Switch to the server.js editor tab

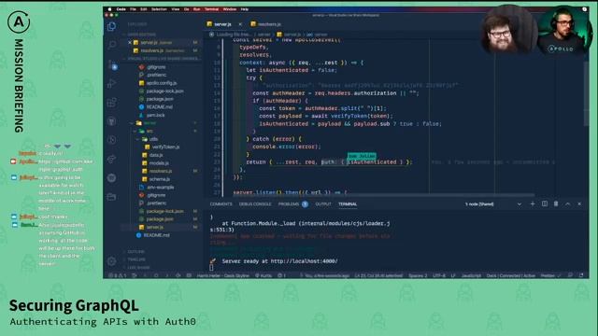pos(222,24)
